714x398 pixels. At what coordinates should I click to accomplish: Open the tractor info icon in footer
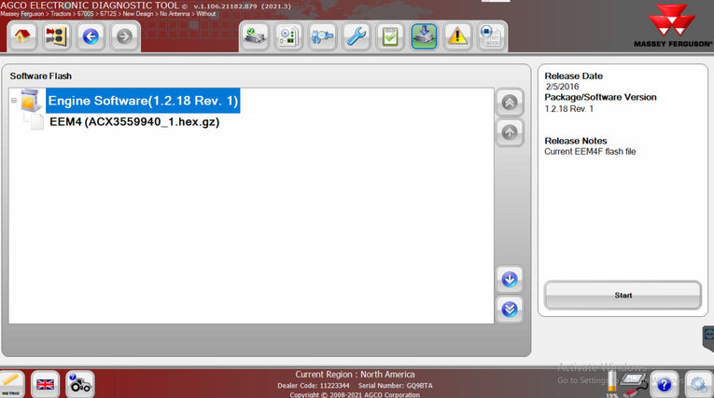click(x=79, y=383)
